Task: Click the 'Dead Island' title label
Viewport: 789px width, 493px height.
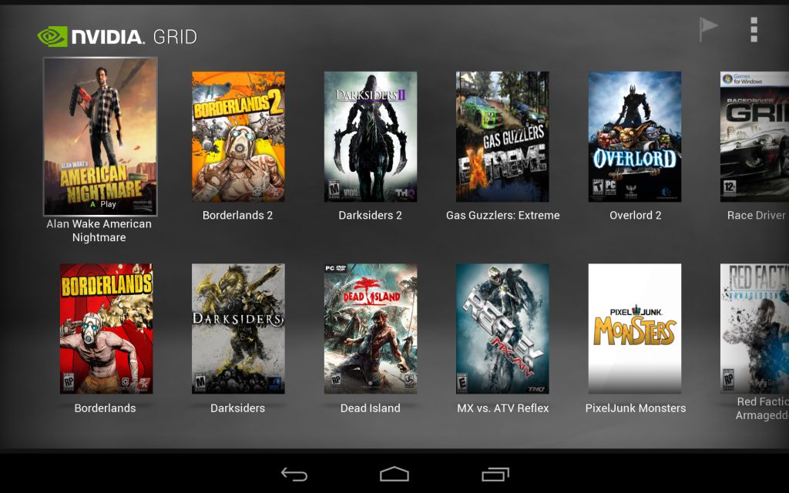Action: coord(371,408)
